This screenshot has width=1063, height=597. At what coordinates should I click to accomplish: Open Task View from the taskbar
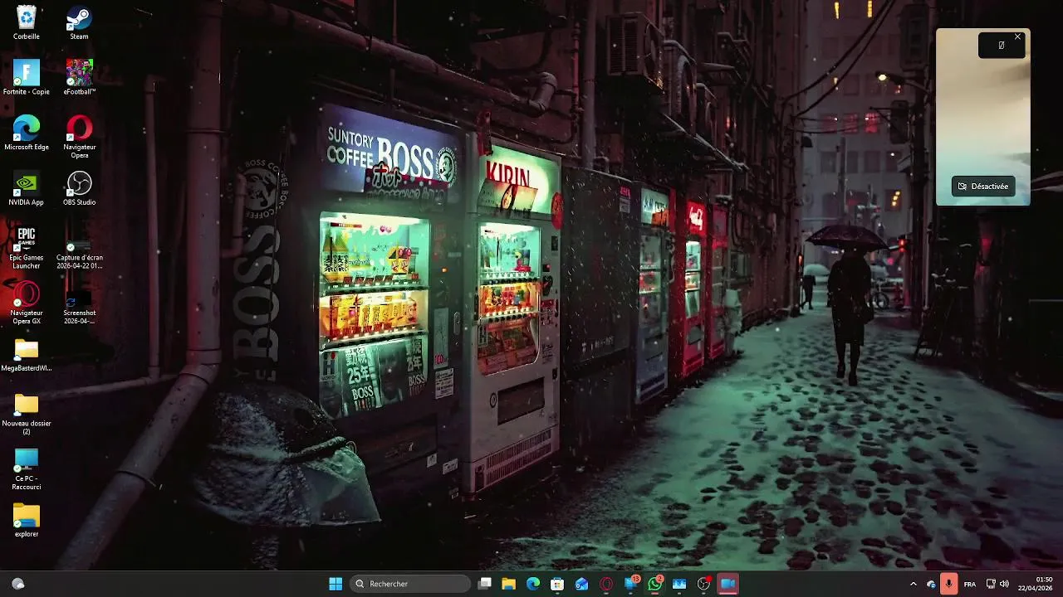click(485, 584)
